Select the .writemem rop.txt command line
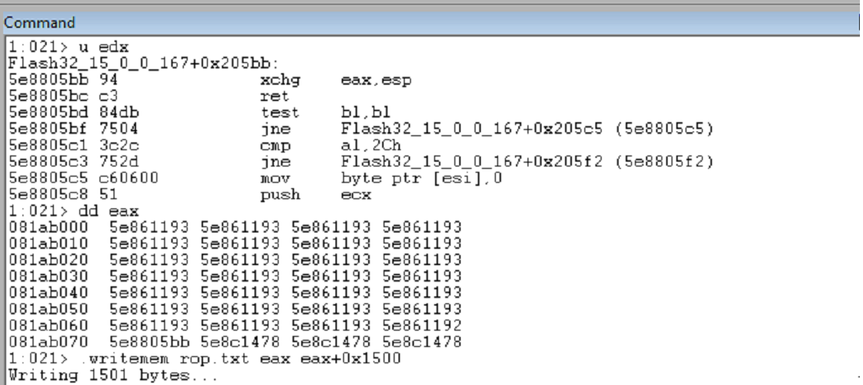 click(205, 359)
